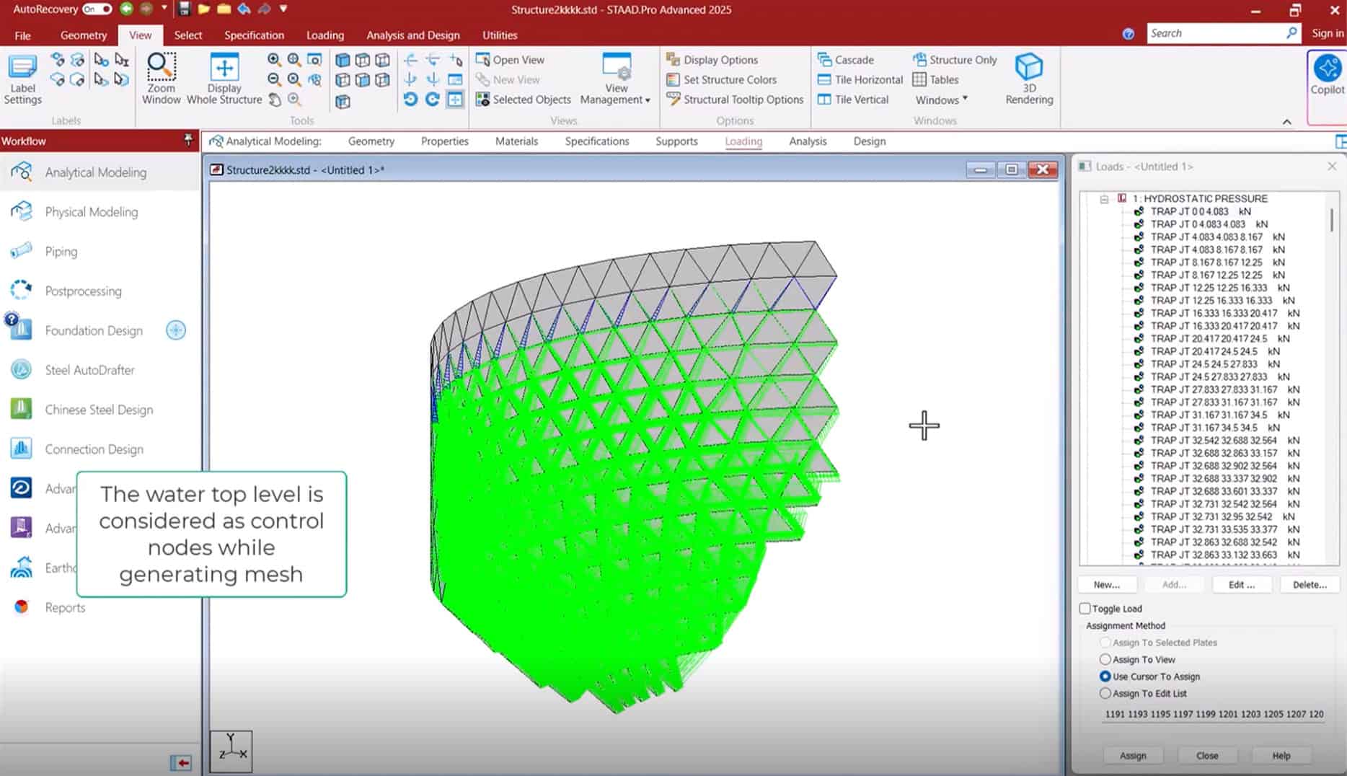Open Display Options
The width and height of the screenshot is (1347, 776).
click(x=712, y=60)
